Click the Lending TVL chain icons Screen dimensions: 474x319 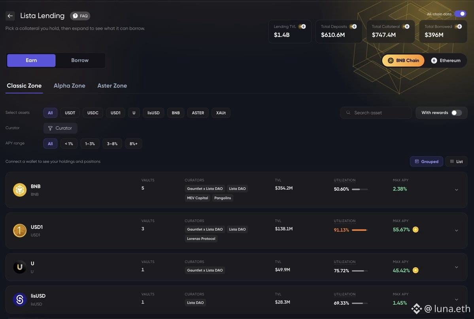(x=302, y=27)
